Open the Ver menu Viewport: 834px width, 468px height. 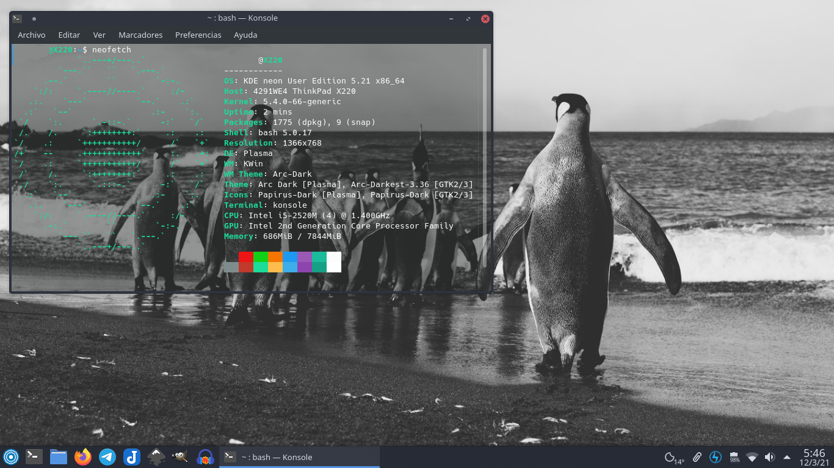tap(100, 35)
